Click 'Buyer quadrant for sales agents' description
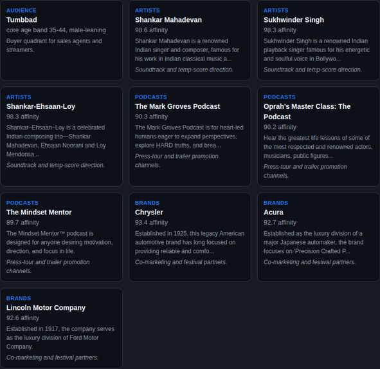Image resolution: width=380 pixels, height=369 pixels. click(54, 45)
